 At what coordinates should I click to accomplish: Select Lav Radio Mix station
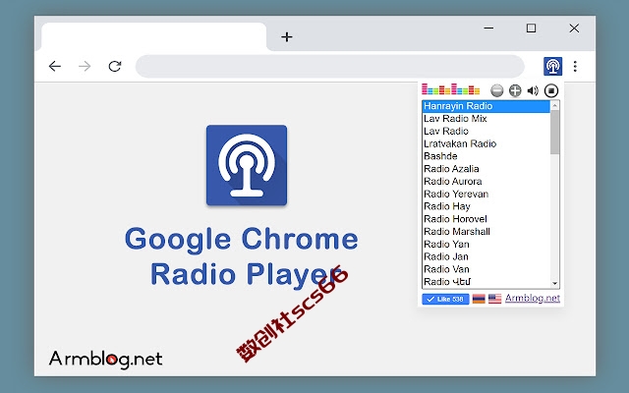pyautogui.click(x=486, y=119)
